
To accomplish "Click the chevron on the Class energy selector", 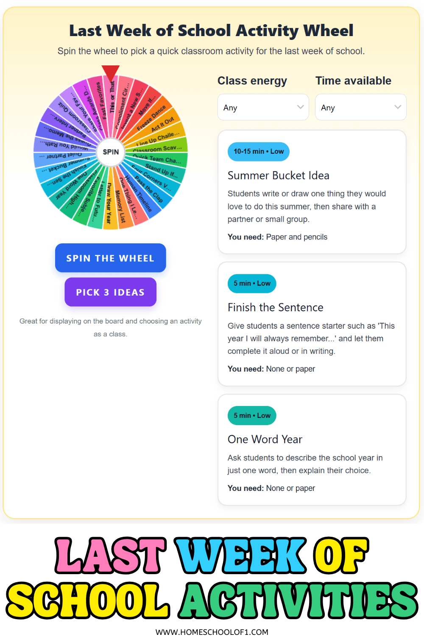I will (300, 107).
